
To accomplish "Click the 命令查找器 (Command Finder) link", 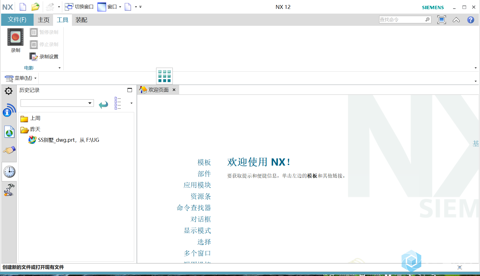I will (x=194, y=208).
